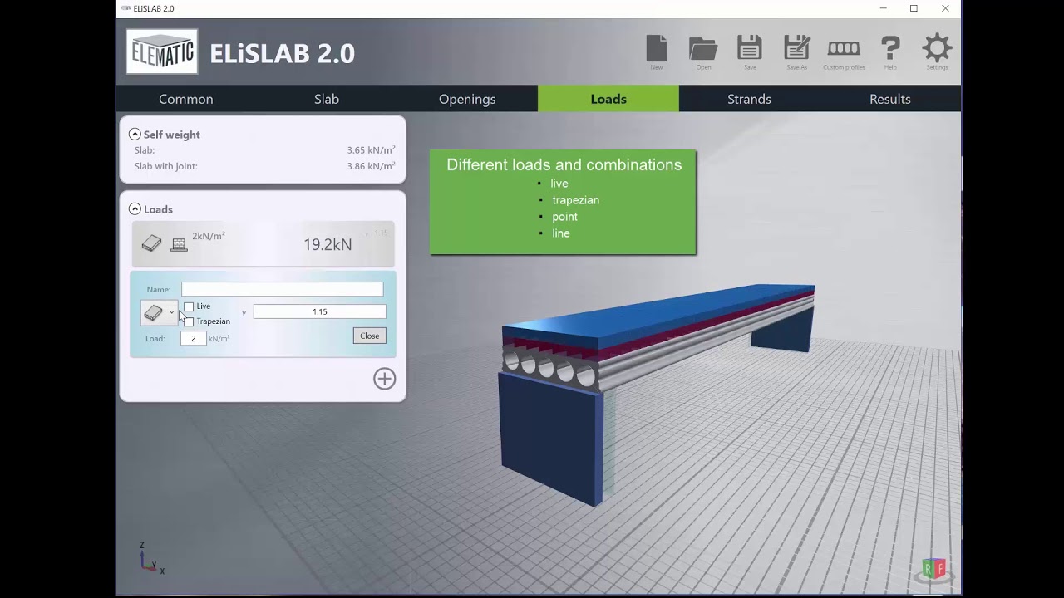
Task: Click the 'Slab with joint:' label
Action: click(x=166, y=166)
